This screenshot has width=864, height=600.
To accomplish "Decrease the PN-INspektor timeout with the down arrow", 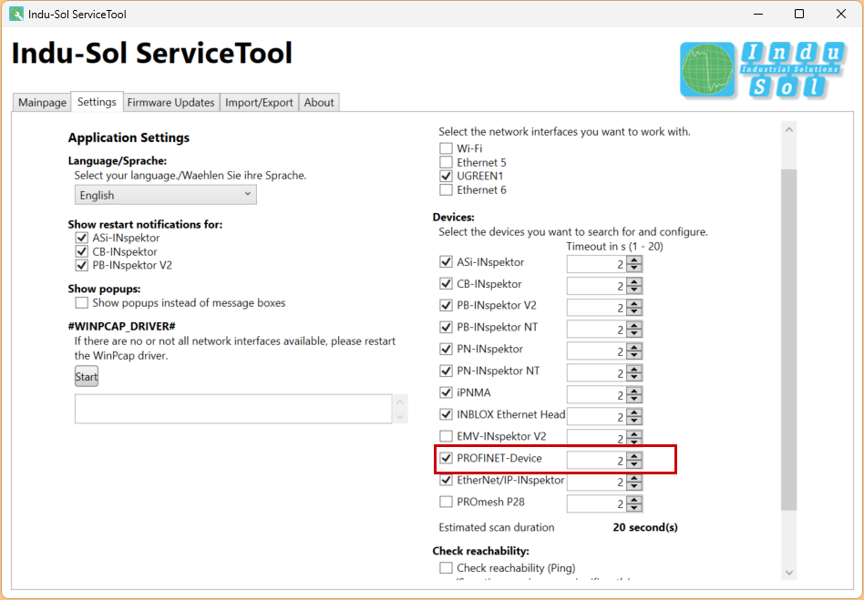I will [634, 355].
